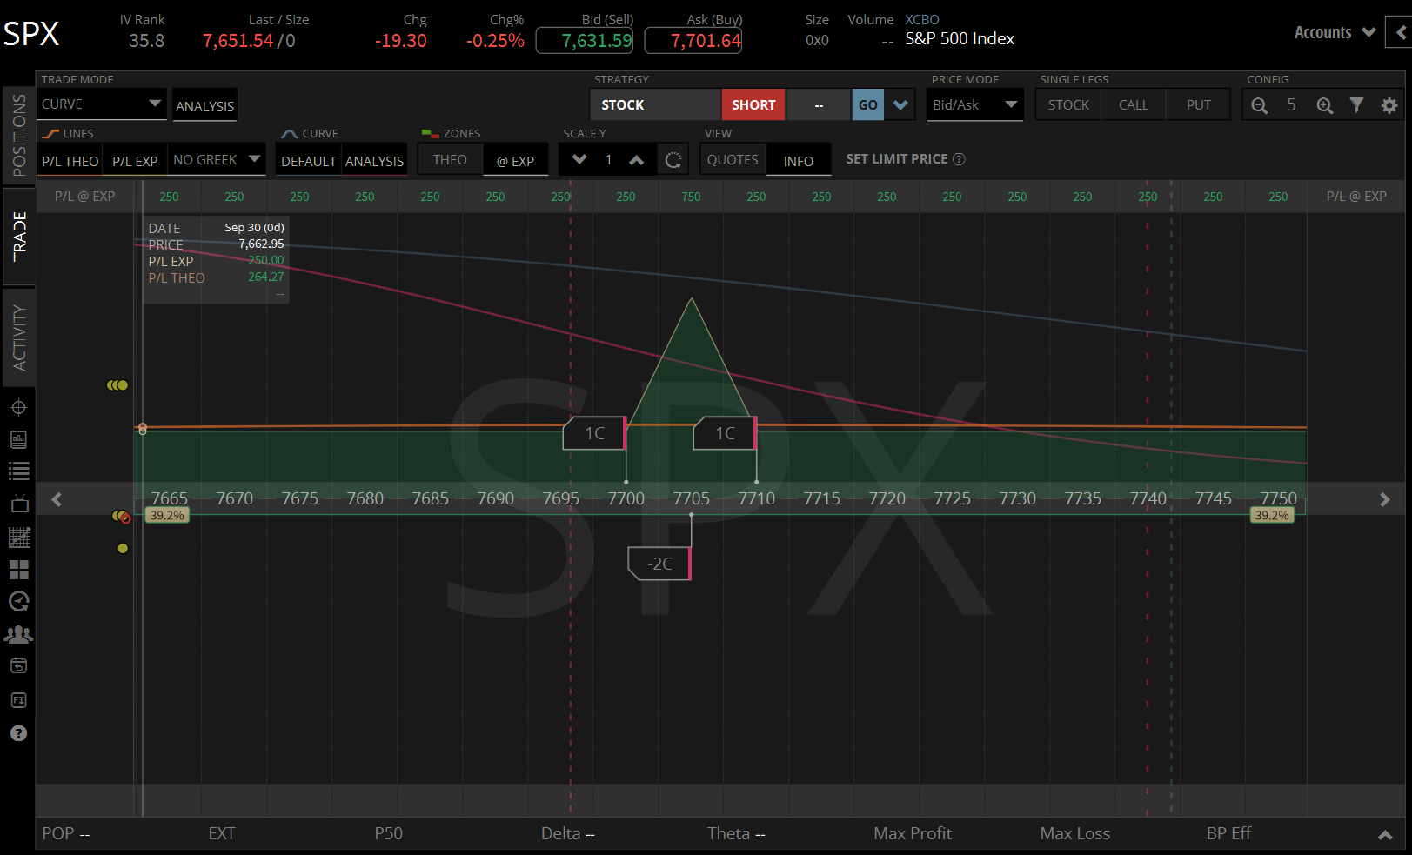Open the crosshair target sidebar icon
Image resolution: width=1412 pixels, height=855 pixels.
(x=18, y=407)
